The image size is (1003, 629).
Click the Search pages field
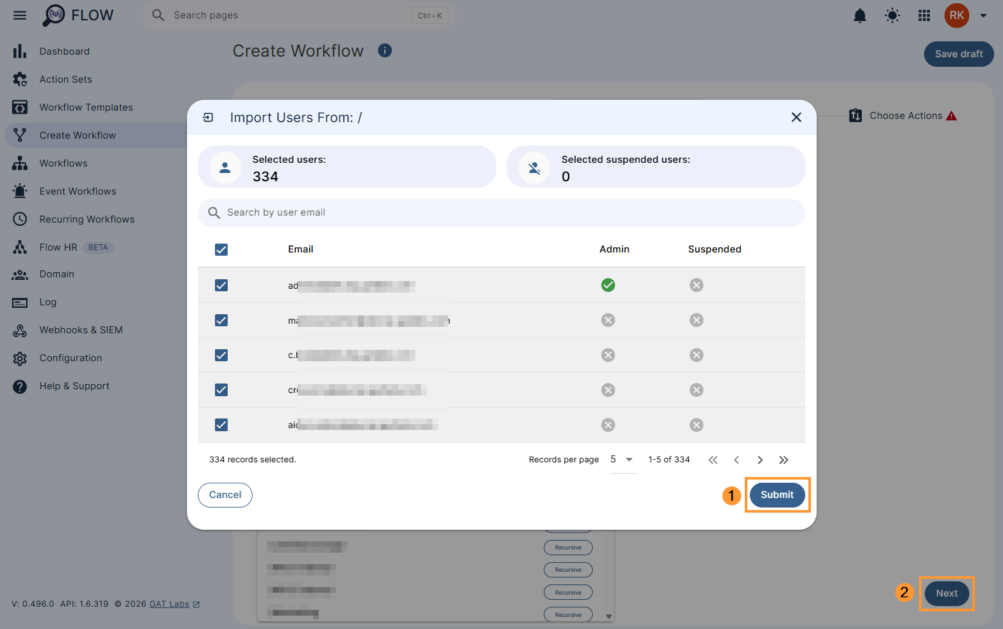pos(299,15)
